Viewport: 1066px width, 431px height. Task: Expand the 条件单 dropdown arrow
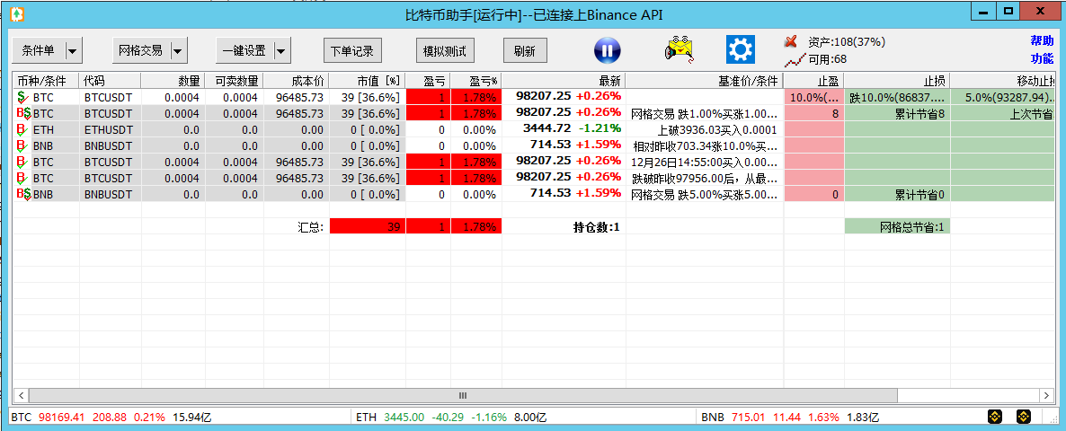pyautogui.click(x=74, y=51)
